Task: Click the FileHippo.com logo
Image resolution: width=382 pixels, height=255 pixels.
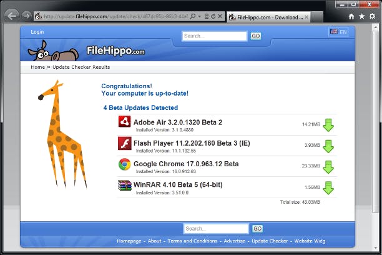Action: [115, 51]
